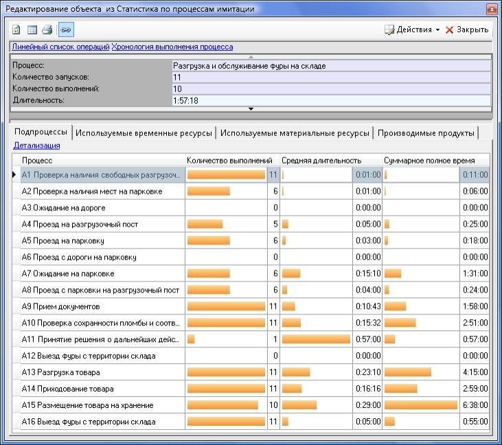Click the Средняя длительность column header

321,160
